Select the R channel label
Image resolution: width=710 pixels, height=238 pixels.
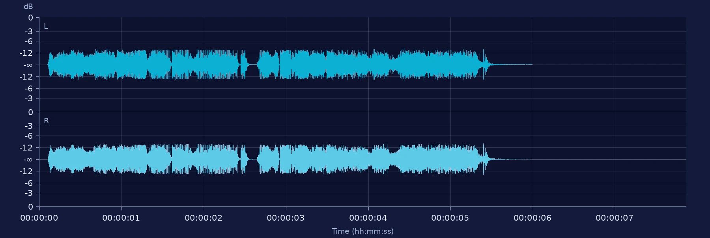coord(46,121)
